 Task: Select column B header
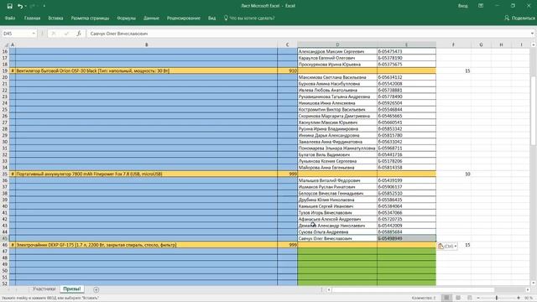pyautogui.click(x=147, y=44)
